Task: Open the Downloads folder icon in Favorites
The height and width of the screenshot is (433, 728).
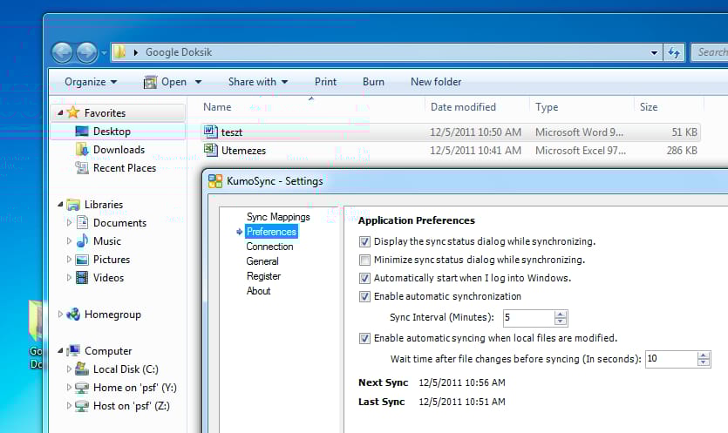Action: pyautogui.click(x=82, y=150)
